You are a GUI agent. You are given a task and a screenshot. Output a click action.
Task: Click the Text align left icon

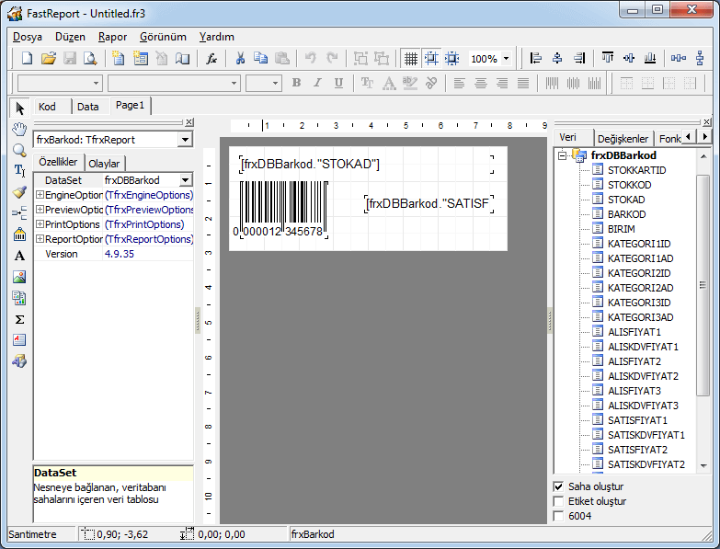click(459, 83)
